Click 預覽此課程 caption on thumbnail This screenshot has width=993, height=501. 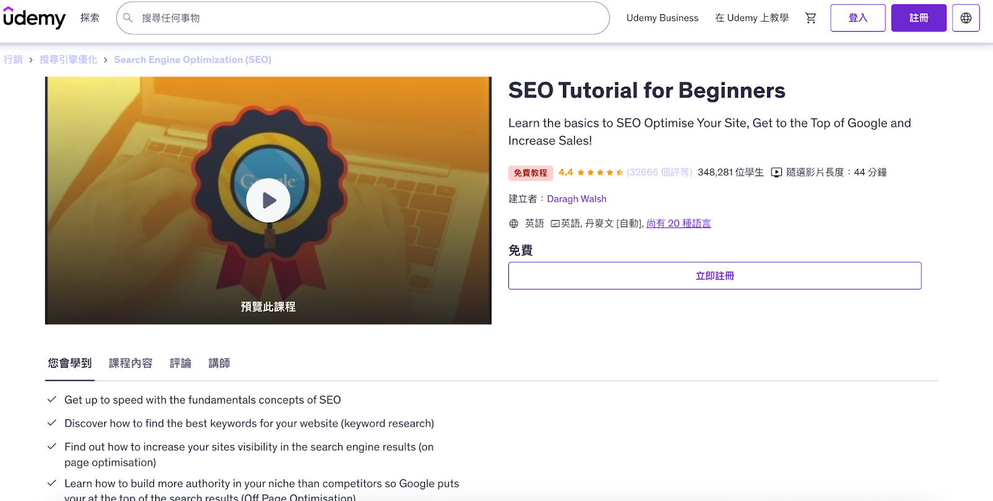click(x=268, y=307)
